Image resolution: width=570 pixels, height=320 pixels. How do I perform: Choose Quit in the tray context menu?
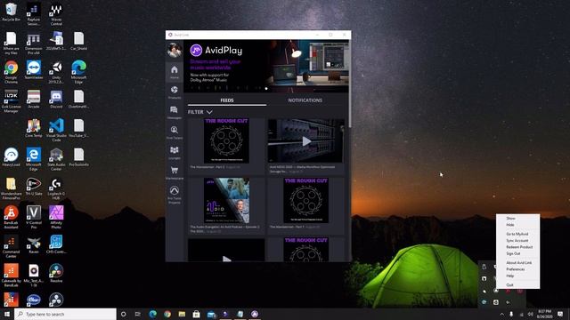pos(509,284)
